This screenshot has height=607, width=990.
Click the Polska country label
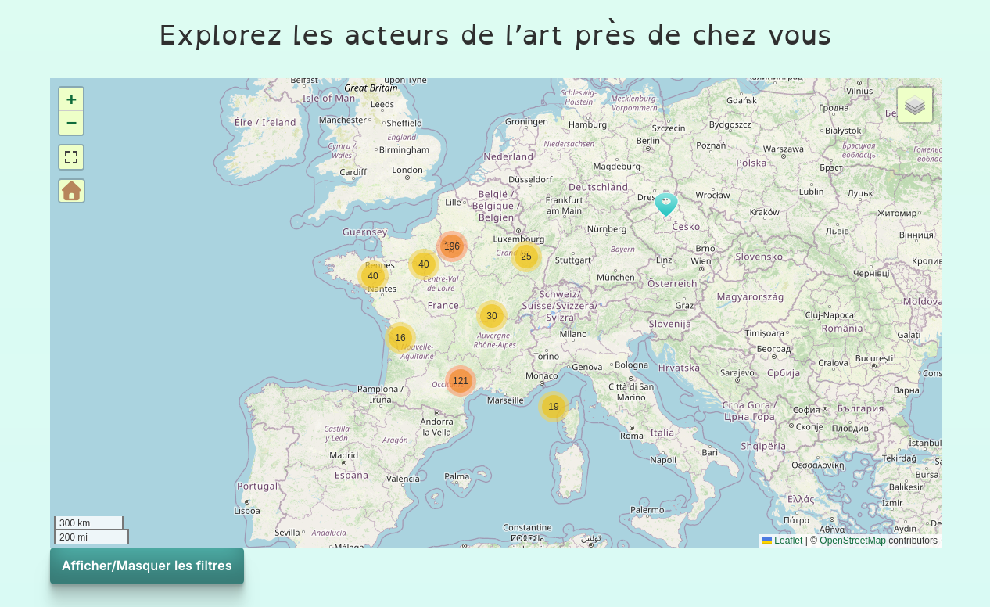coord(751,163)
